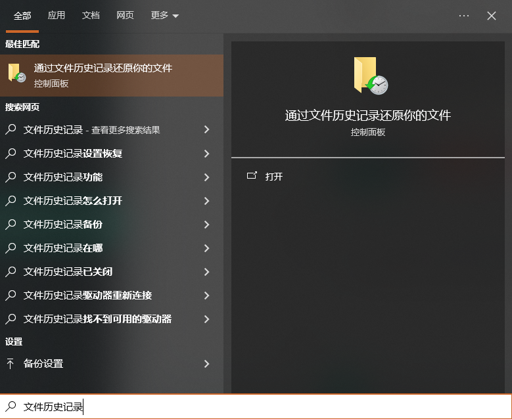Expand arrow for 文件历史记录在哪

tap(206, 248)
